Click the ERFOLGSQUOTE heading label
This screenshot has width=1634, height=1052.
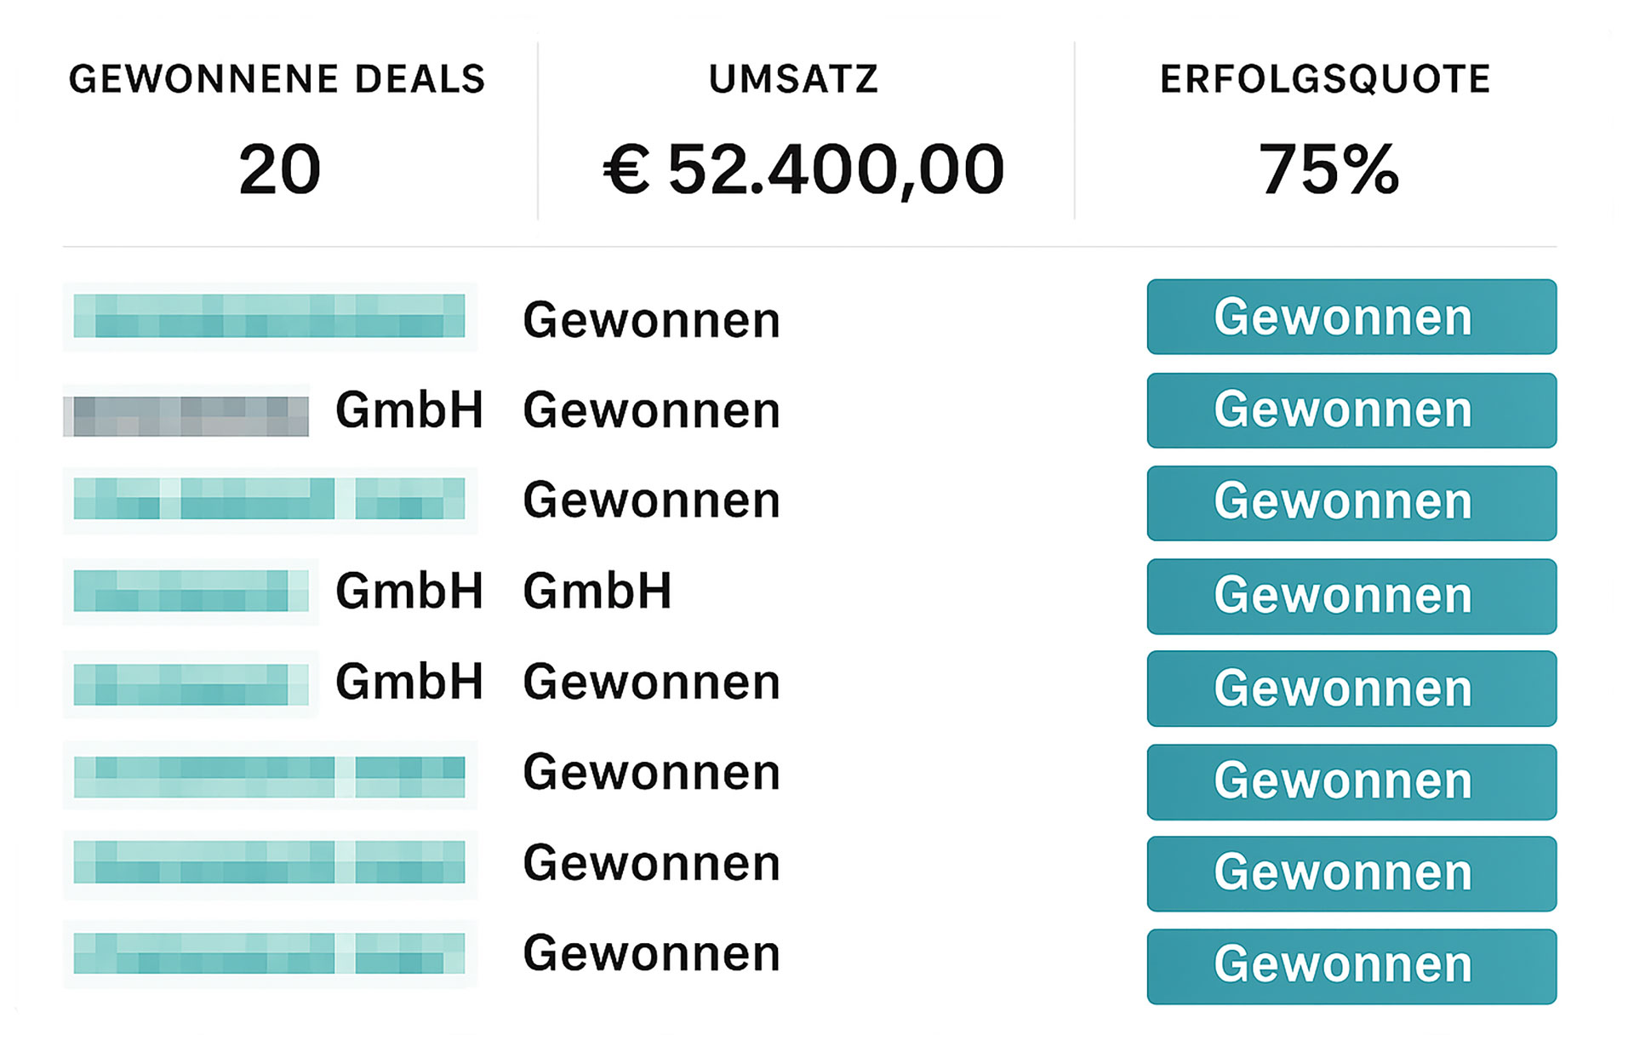pyautogui.click(x=1325, y=79)
